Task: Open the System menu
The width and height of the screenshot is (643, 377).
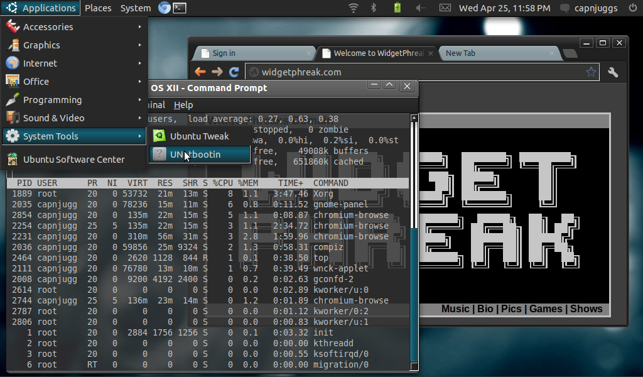Action: pos(136,8)
